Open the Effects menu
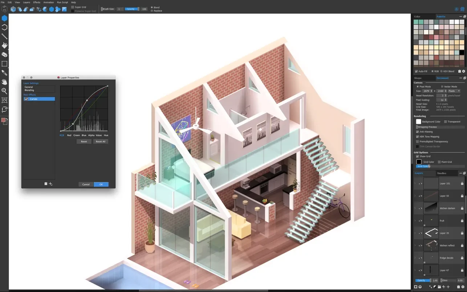The width and height of the screenshot is (467, 292). coord(37,2)
